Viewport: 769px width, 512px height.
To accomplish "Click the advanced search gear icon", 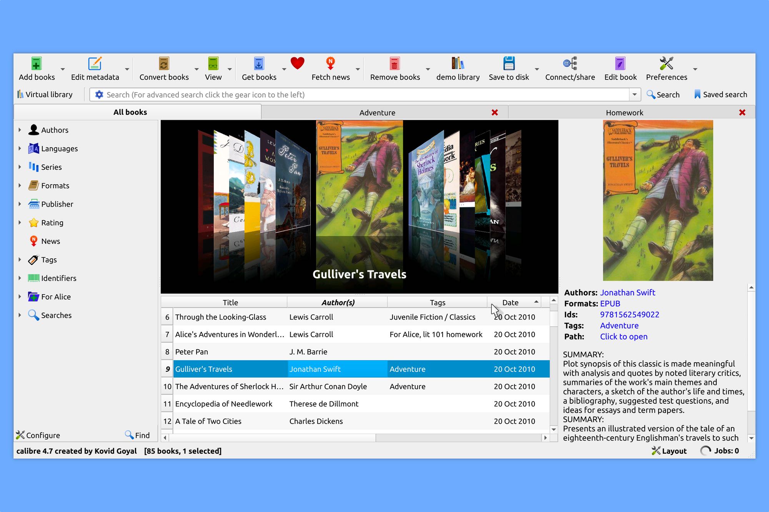I will coord(99,94).
